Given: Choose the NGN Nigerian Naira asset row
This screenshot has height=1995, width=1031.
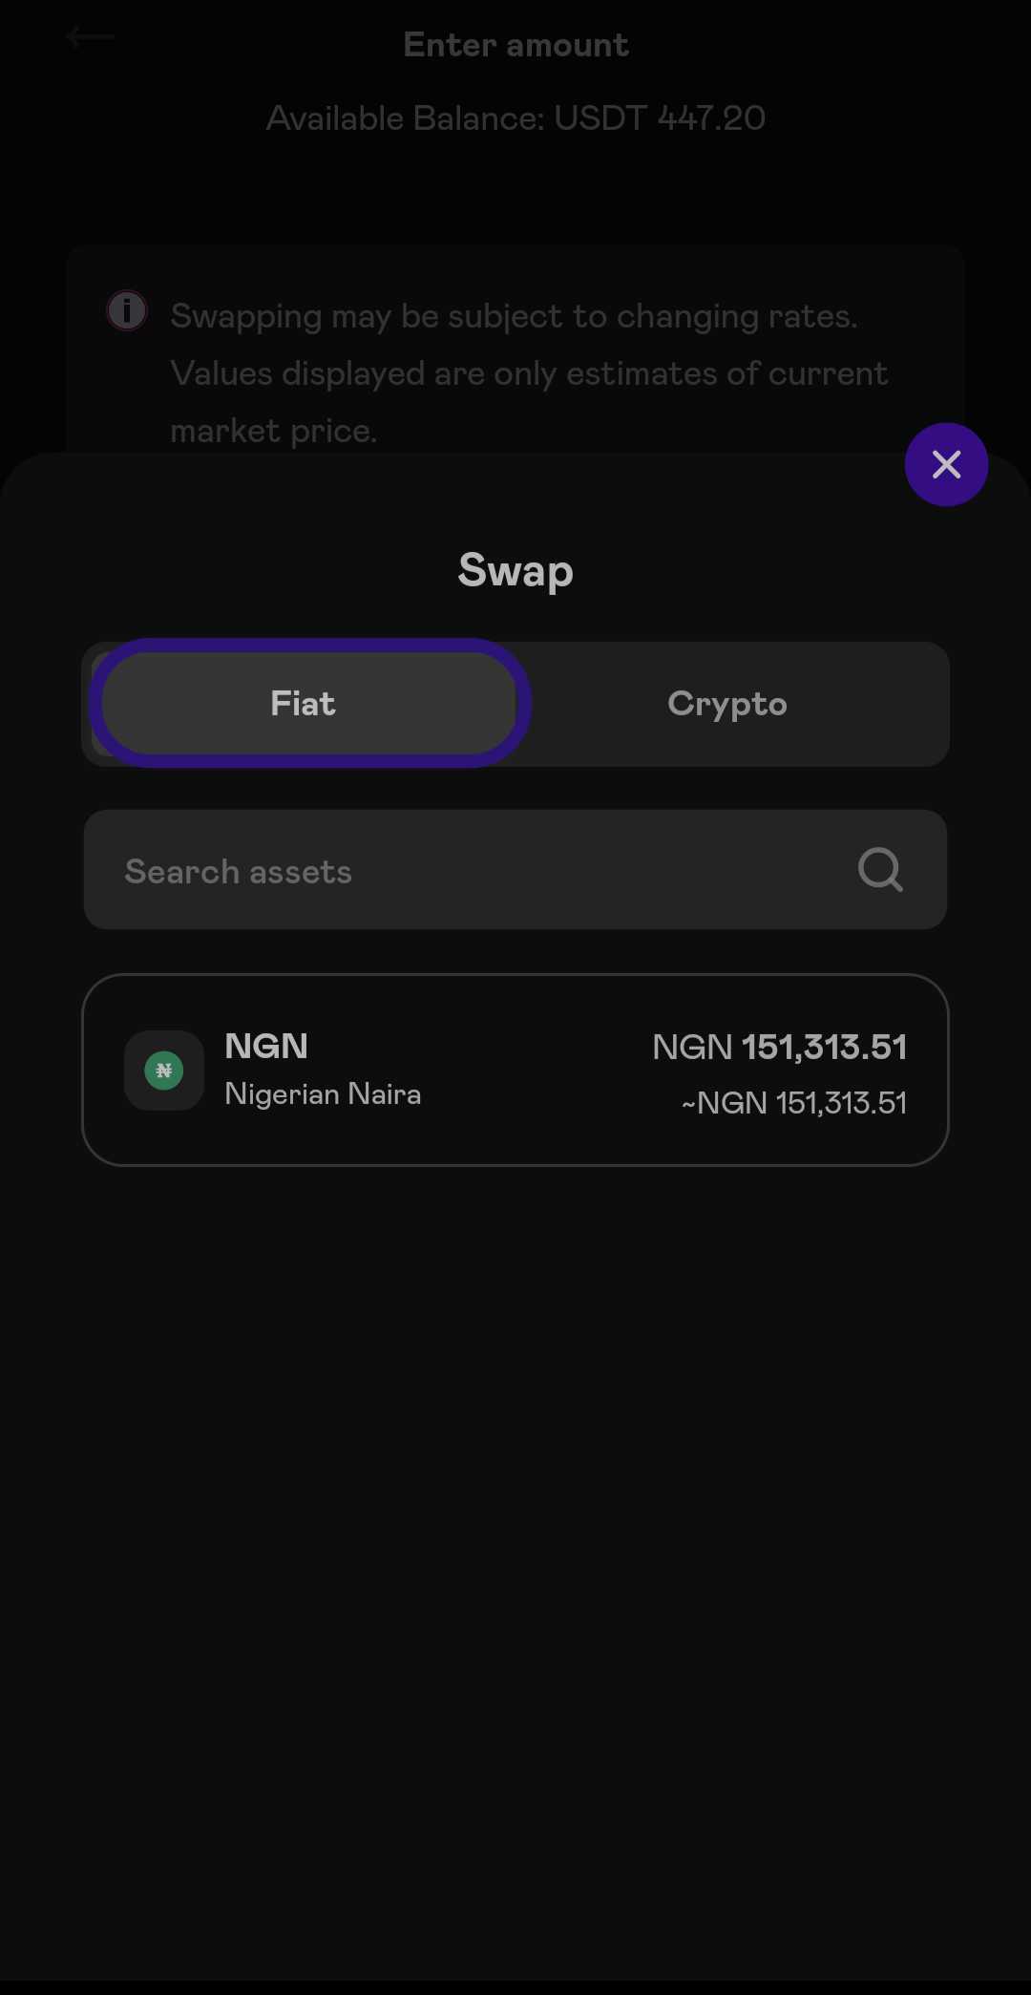Looking at the screenshot, I should (x=515, y=1070).
